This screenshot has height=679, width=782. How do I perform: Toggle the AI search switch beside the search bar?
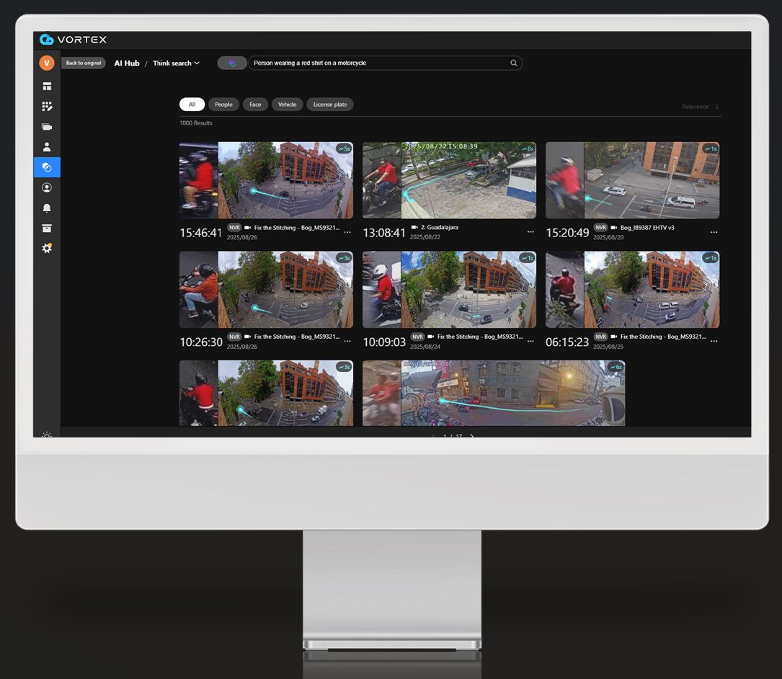click(x=231, y=63)
